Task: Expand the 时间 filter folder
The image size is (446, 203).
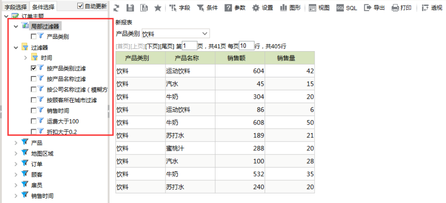Action: coord(25,58)
